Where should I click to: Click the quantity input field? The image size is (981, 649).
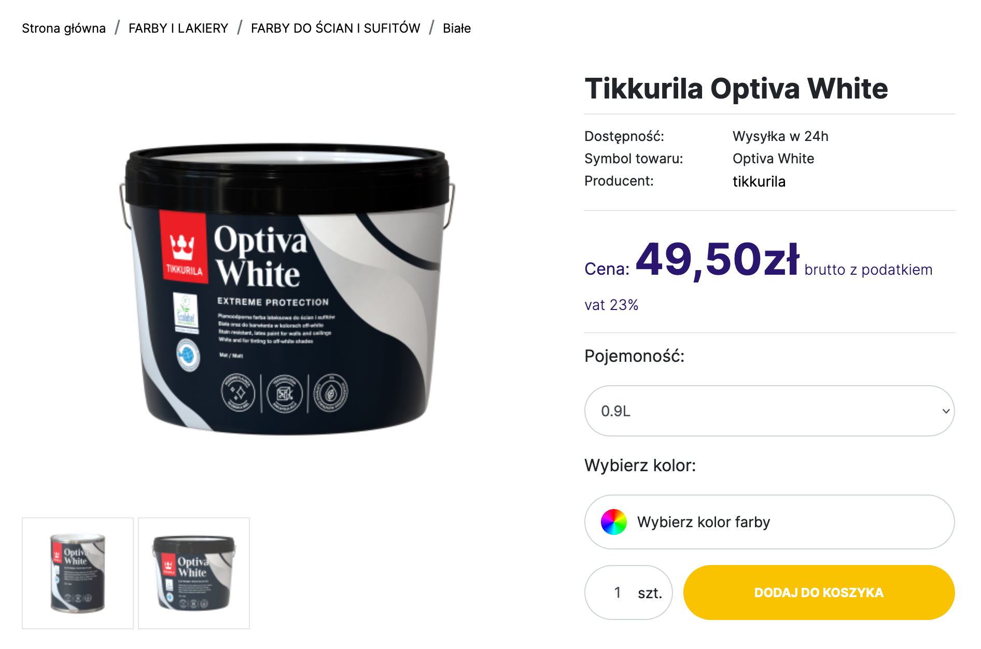pyautogui.click(x=618, y=592)
